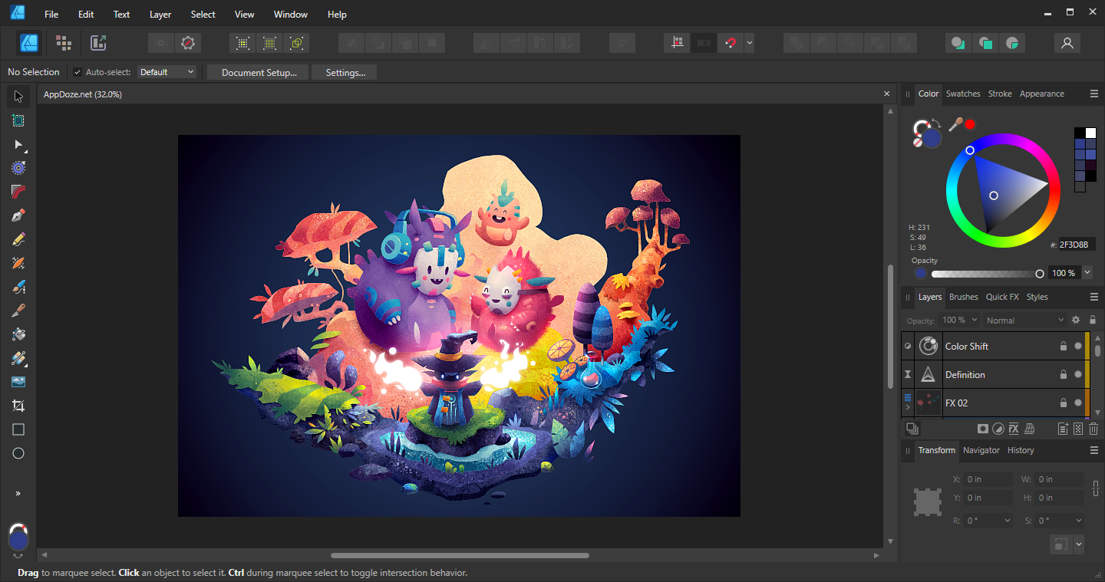Viewport: 1105px width, 582px height.
Task: Select the Pen tool in the toolbar
Action: tap(18, 215)
